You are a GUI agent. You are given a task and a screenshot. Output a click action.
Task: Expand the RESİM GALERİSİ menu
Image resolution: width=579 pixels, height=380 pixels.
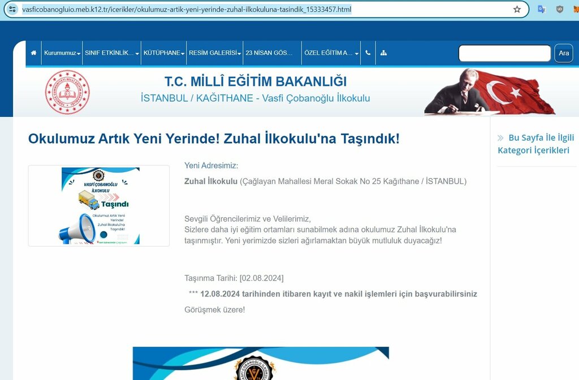(214, 53)
